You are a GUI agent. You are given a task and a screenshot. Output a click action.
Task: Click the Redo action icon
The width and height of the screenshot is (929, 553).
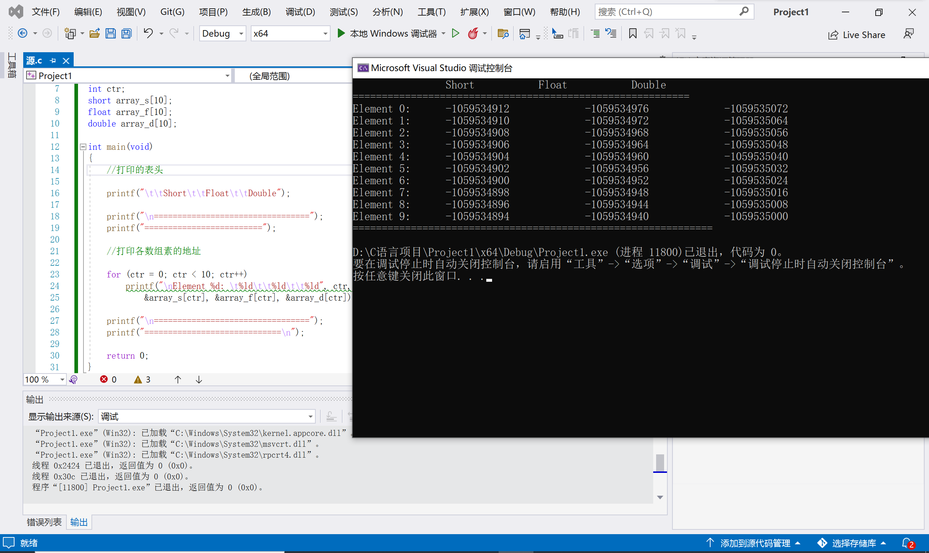click(x=175, y=34)
